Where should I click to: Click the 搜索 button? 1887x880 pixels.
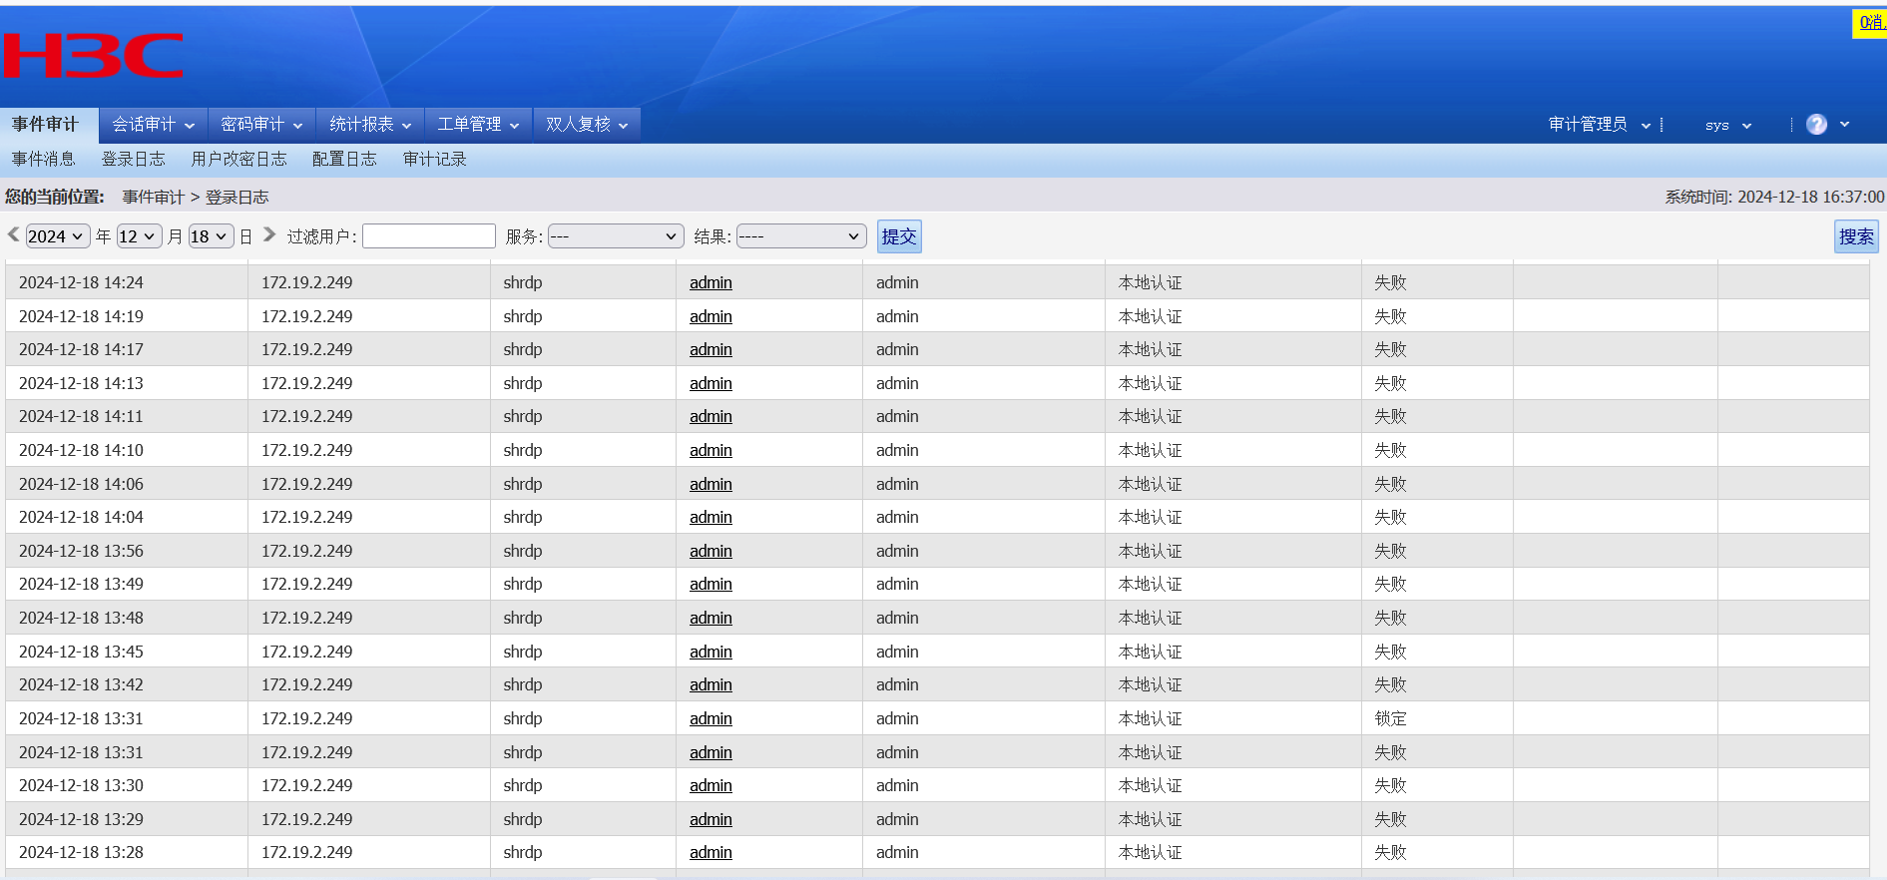click(x=1855, y=236)
